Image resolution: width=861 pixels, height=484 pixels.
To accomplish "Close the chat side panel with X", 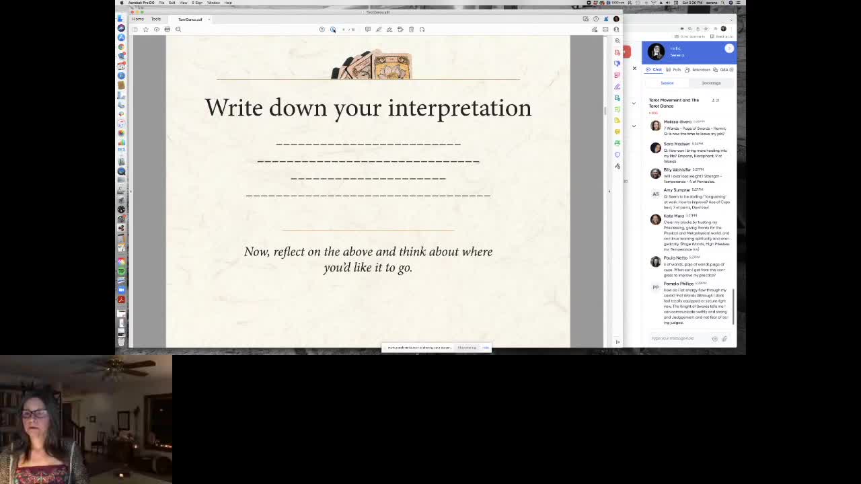I will coord(634,68).
